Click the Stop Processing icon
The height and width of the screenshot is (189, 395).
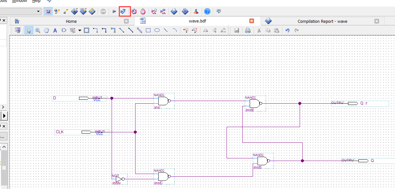[x=103, y=12]
